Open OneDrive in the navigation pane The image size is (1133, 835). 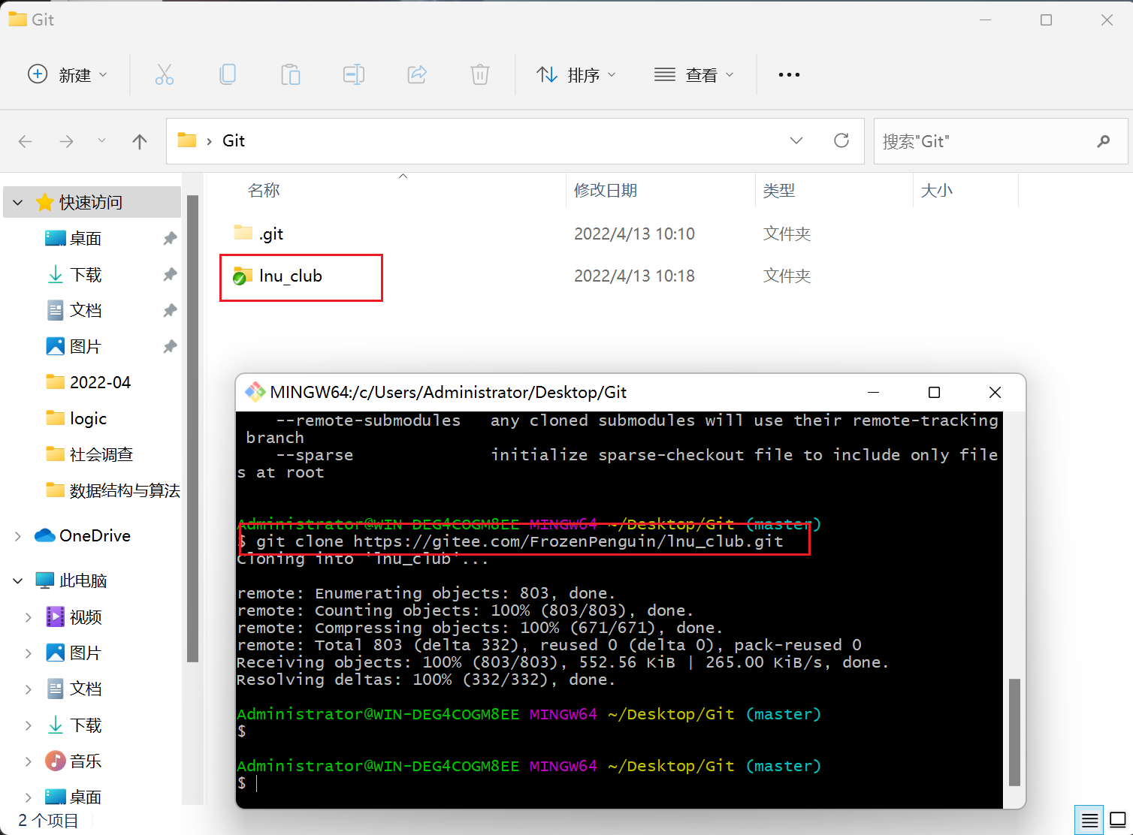click(x=83, y=535)
